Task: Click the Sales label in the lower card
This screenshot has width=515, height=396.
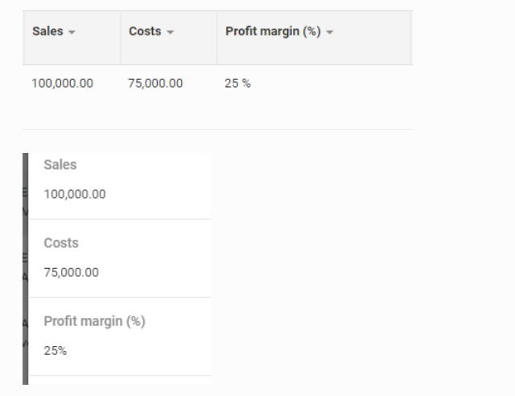Action: (x=60, y=165)
